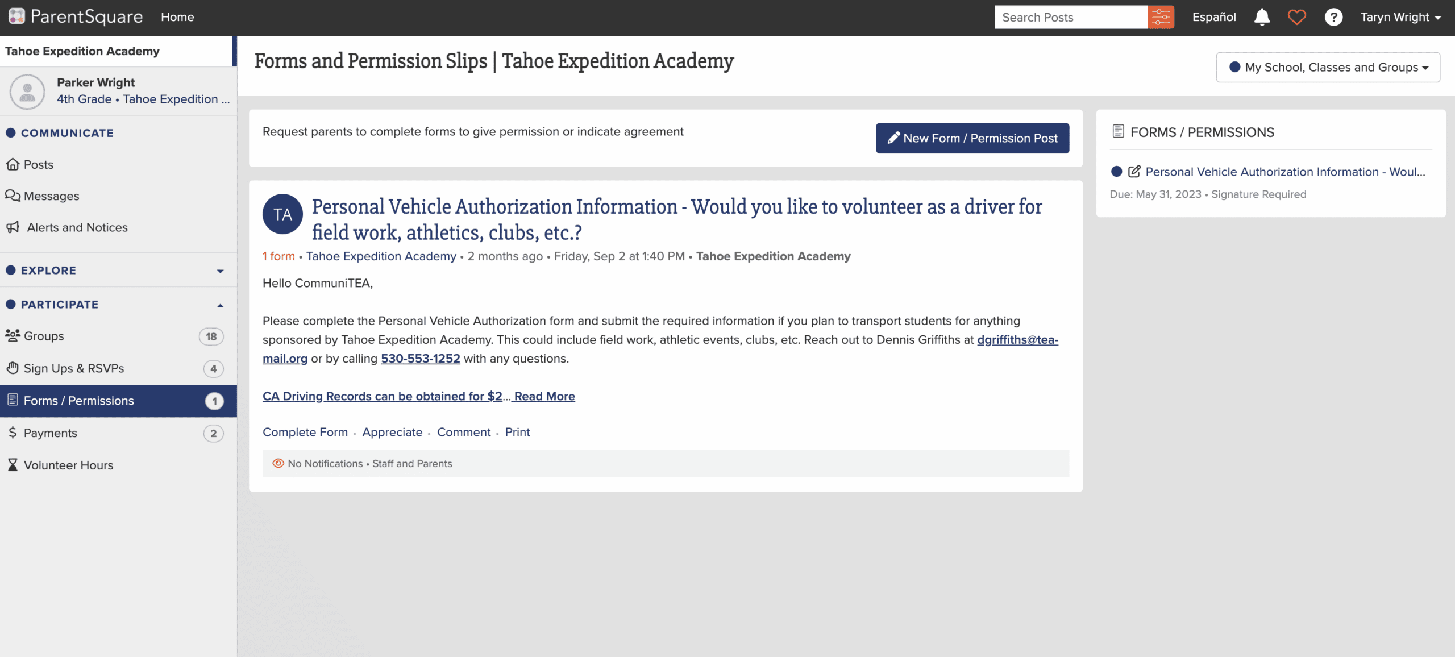Viewport: 1455px width, 657px height.
Task: Open Taryn Wright account dropdown
Action: tap(1401, 17)
